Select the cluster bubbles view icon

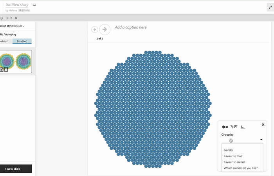pyautogui.click(x=225, y=127)
